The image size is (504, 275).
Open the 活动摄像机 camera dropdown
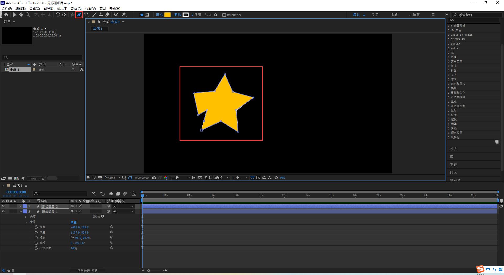pyautogui.click(x=217, y=178)
